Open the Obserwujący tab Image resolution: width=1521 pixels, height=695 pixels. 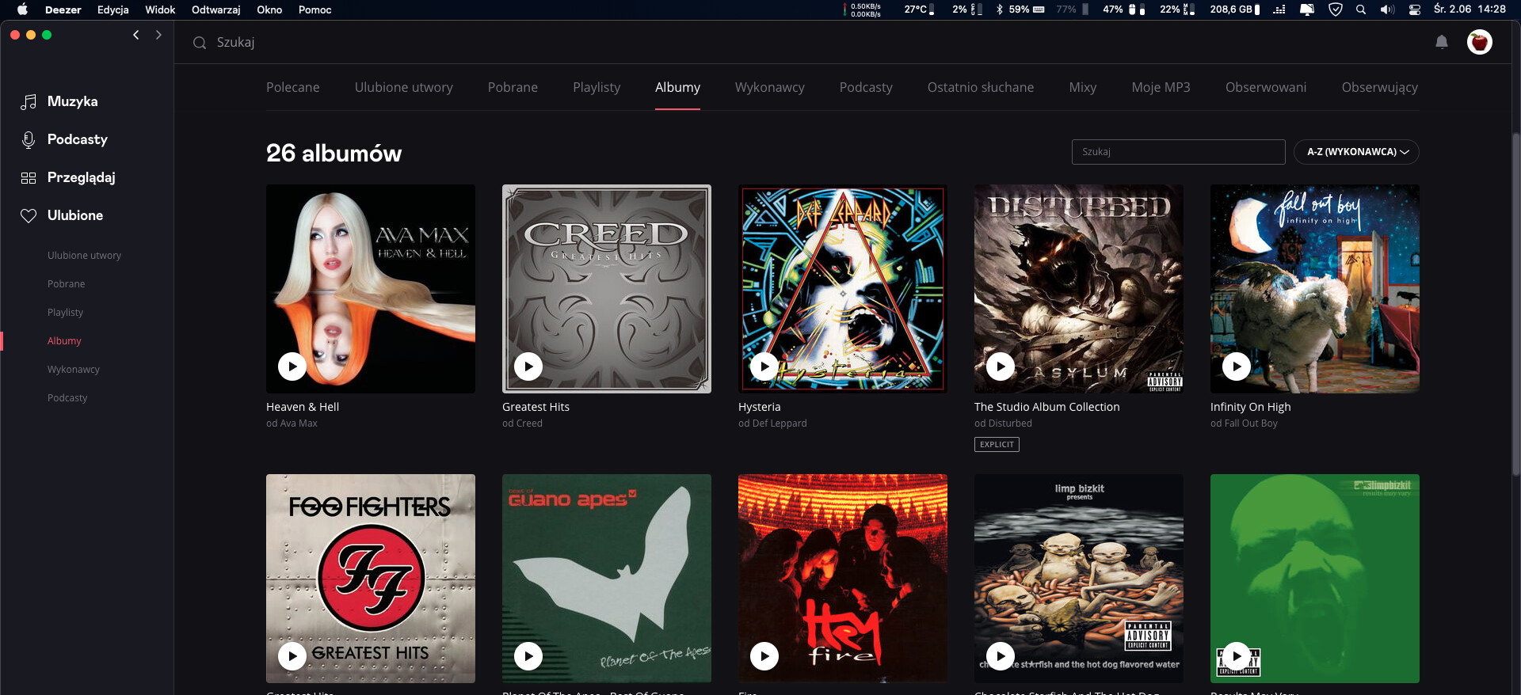pyautogui.click(x=1380, y=87)
